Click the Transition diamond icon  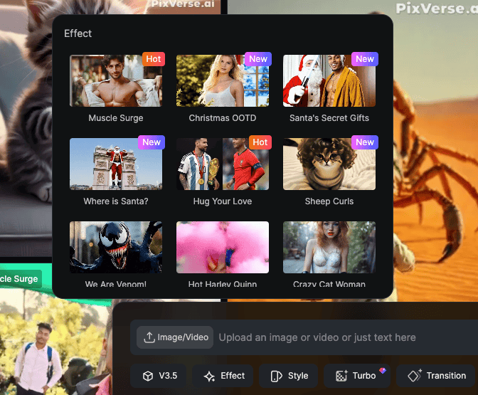(415, 375)
